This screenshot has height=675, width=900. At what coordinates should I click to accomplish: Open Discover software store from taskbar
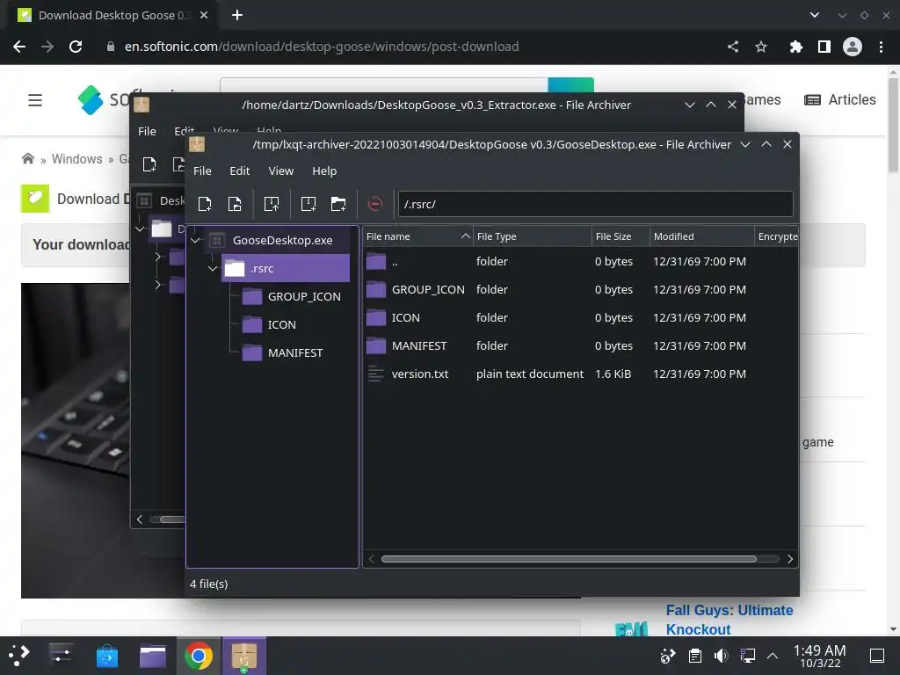pyautogui.click(x=106, y=656)
